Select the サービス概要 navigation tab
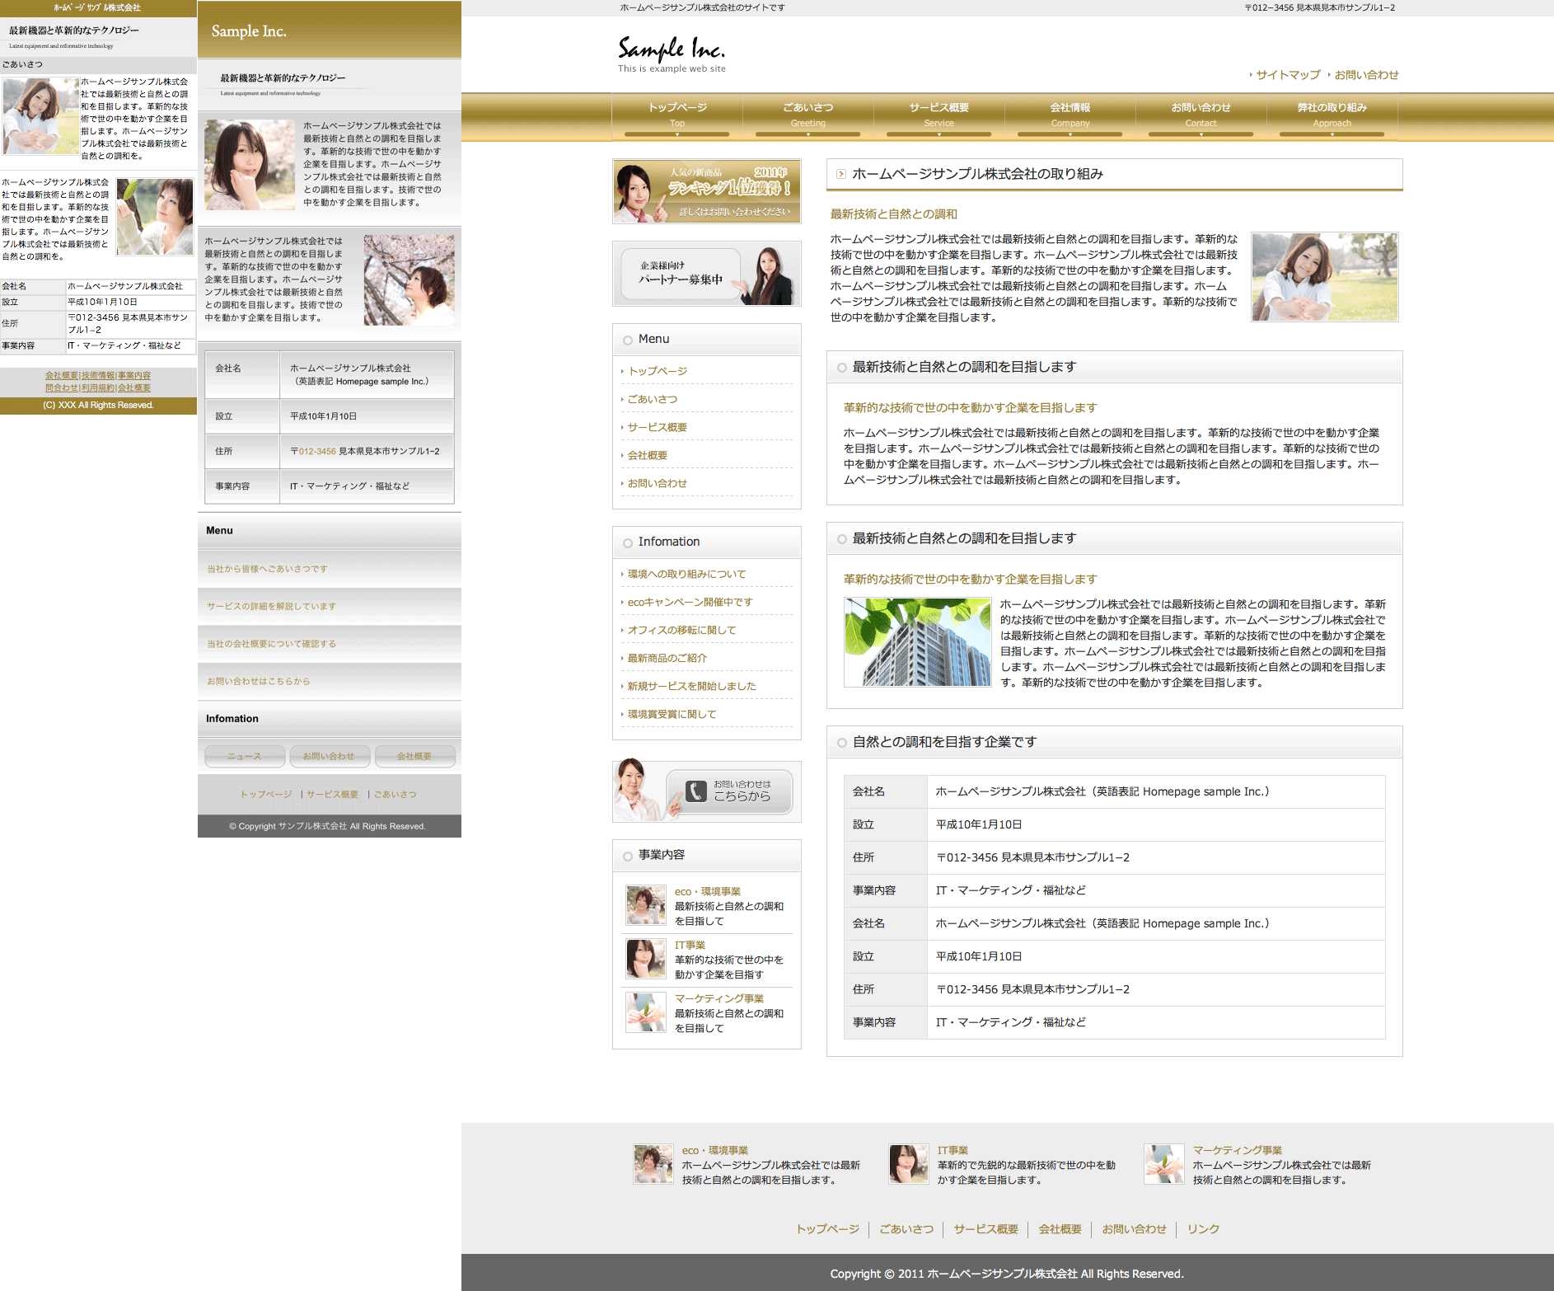The image size is (1554, 1291). (938, 115)
